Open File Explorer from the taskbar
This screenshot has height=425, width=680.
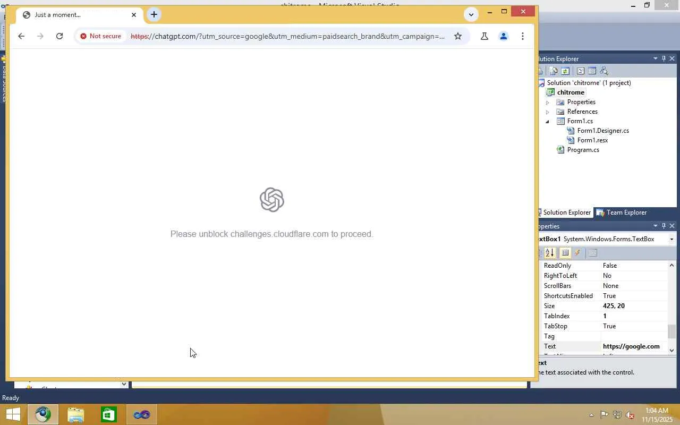(x=76, y=414)
